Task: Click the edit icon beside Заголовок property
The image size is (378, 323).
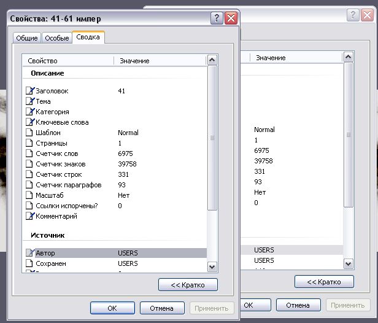Action: click(29, 91)
